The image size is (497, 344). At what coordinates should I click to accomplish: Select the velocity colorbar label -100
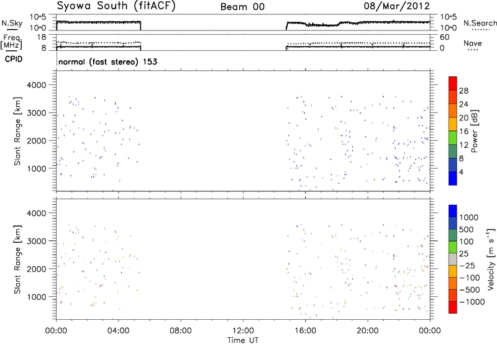pos(470,278)
